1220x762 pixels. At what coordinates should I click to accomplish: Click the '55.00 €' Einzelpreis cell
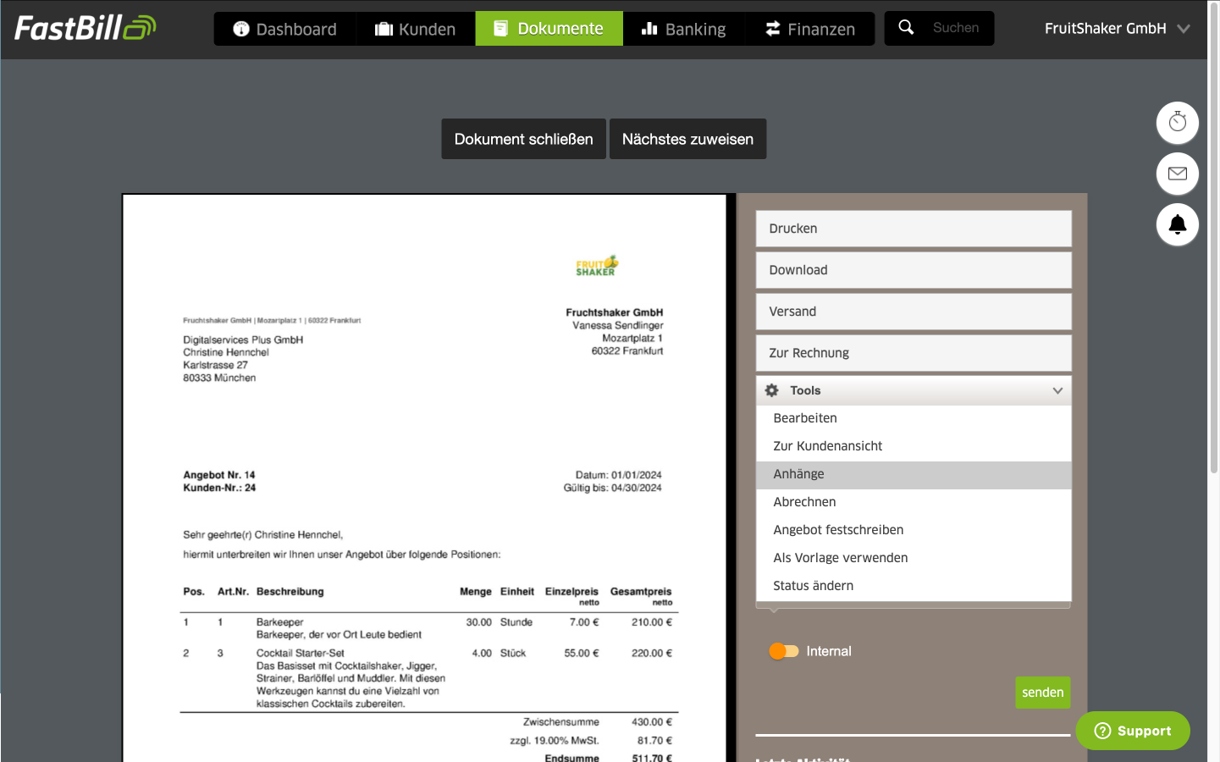582,653
